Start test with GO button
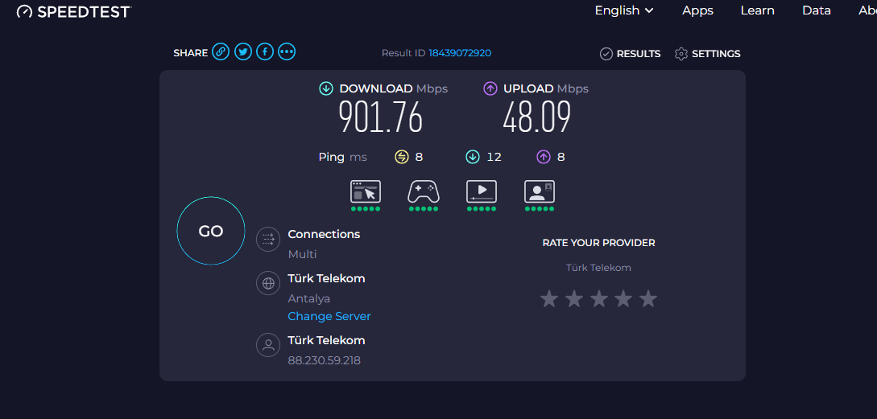The height and width of the screenshot is (419, 877). coord(211,231)
